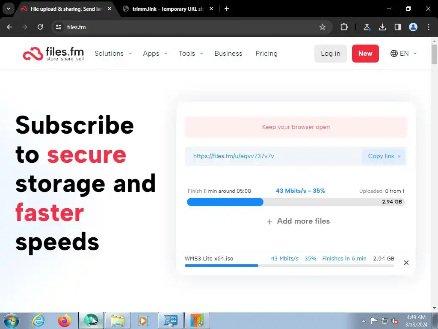
Task: Click the plus icon beside Add more files
Action: click(269, 222)
